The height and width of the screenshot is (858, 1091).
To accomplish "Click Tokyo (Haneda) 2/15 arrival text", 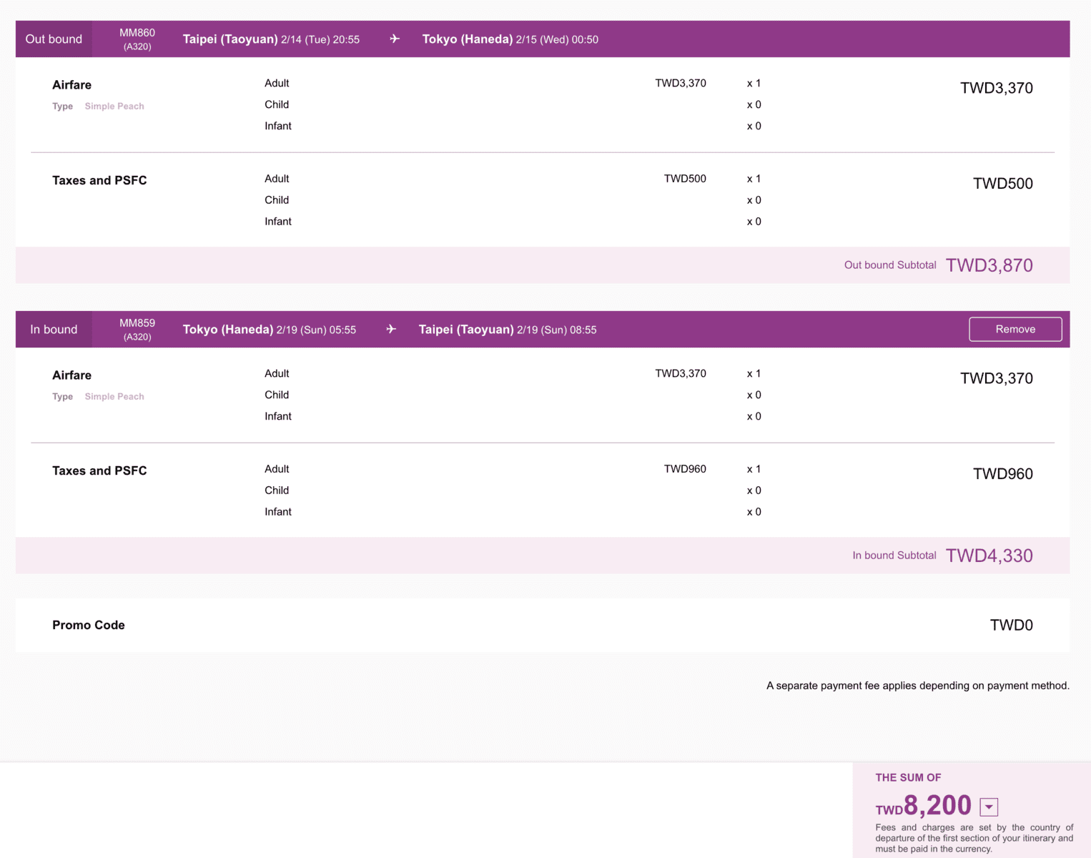I will [510, 39].
